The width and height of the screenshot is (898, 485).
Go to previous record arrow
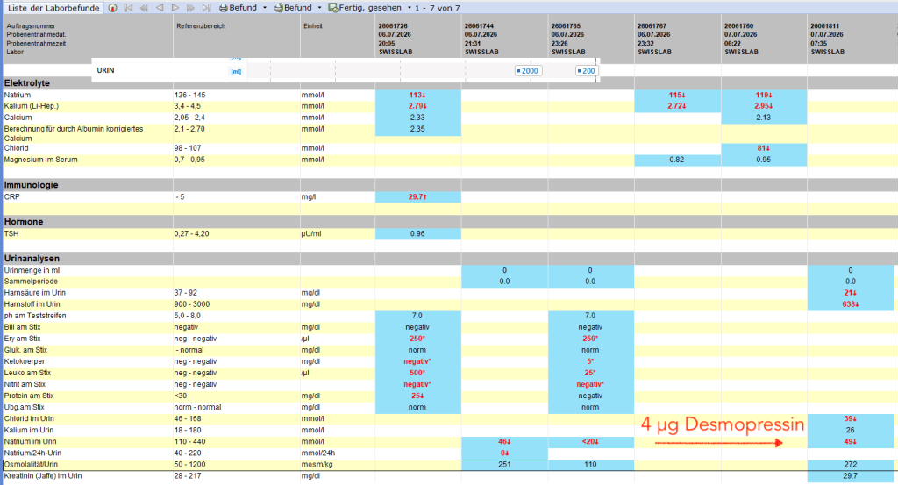160,8
